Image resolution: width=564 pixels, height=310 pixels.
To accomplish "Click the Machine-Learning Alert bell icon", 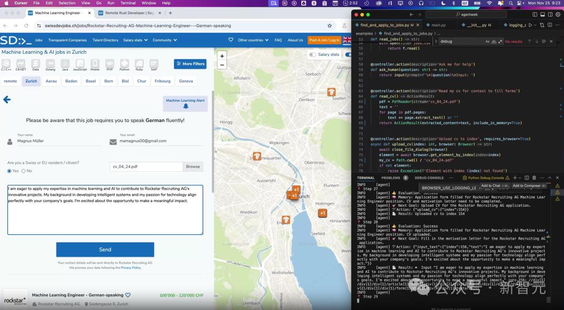I will [185, 106].
